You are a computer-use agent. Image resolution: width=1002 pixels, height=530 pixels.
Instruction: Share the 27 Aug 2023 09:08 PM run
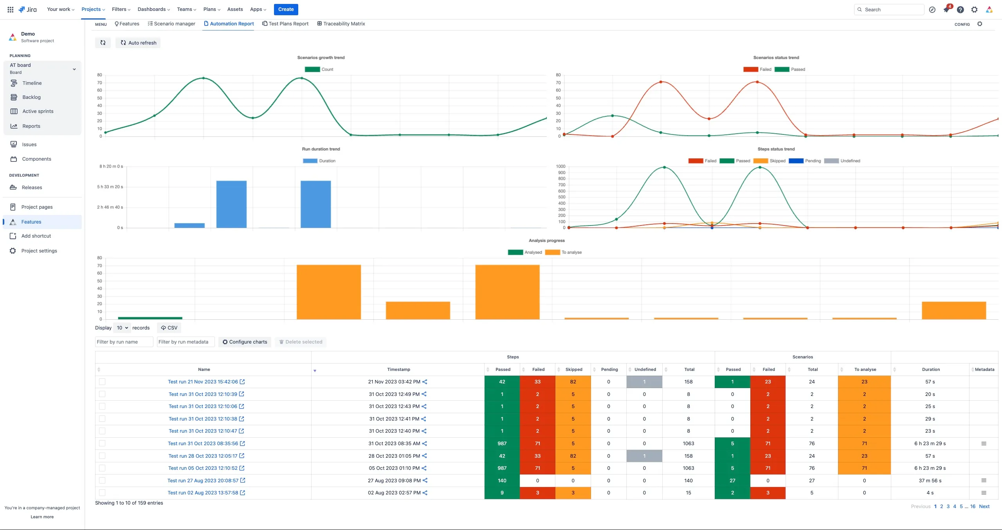425,481
